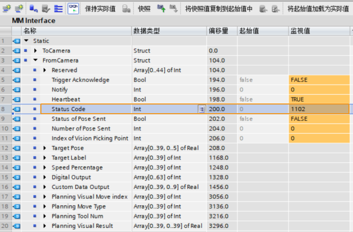Click monitor value 1102 of Status Code
The image size is (353, 232).
319,109
